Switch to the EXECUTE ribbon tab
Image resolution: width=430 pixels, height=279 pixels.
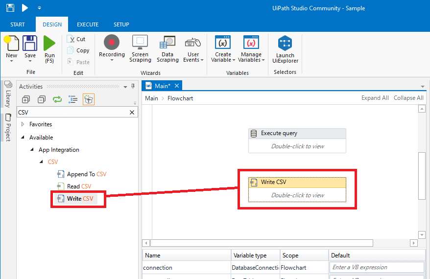pyautogui.click(x=88, y=24)
